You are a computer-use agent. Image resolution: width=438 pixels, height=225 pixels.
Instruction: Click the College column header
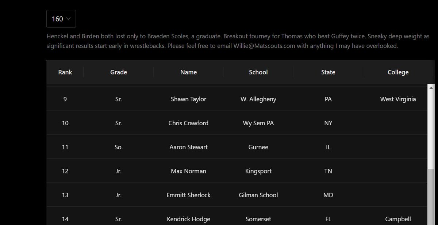tap(398, 72)
